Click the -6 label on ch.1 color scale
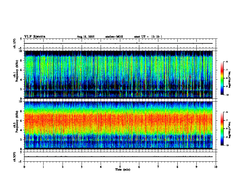Viewport: 243px width, 187px height. click(226, 61)
